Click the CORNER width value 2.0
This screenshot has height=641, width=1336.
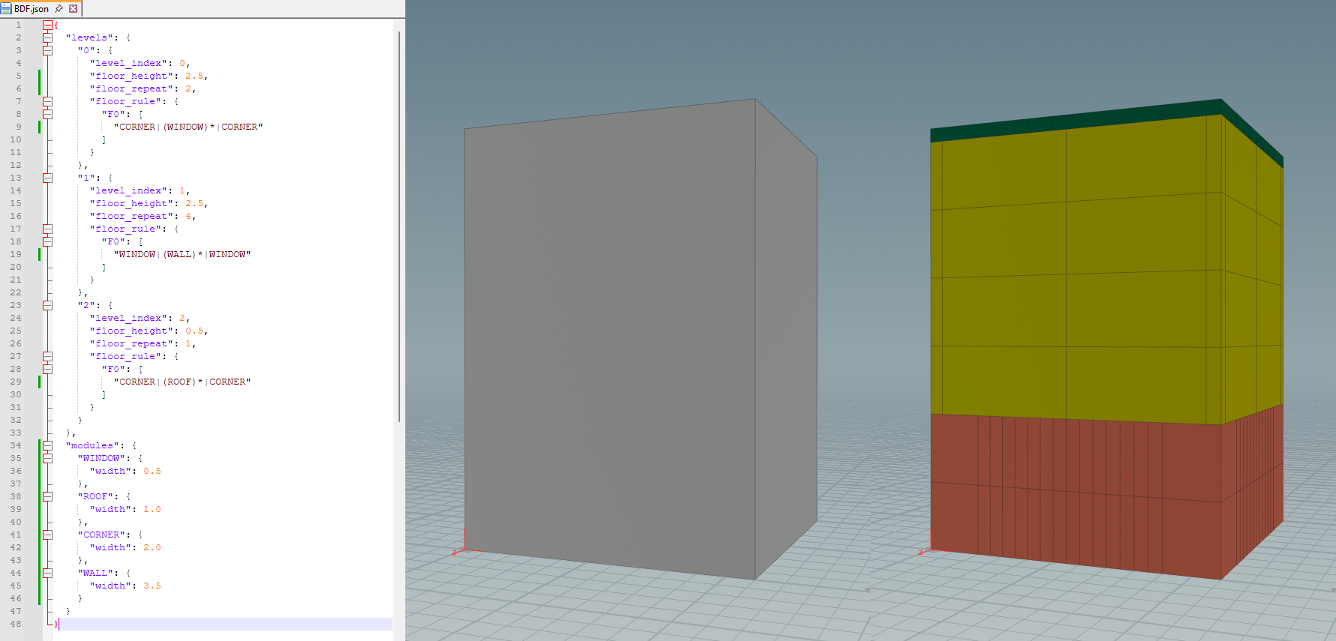tap(152, 547)
